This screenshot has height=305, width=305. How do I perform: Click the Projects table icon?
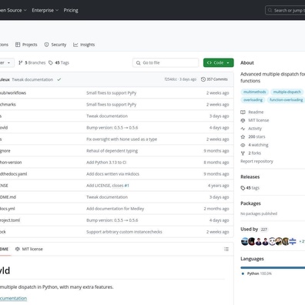(x=18, y=45)
